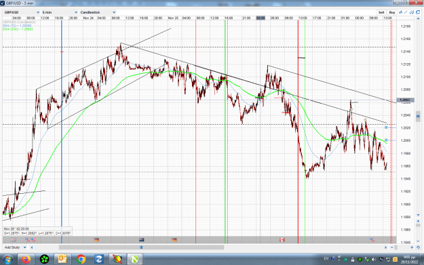Viewport: 424px width, 265px height.
Task: Click the EMA (200) study label
Action: [18, 29]
